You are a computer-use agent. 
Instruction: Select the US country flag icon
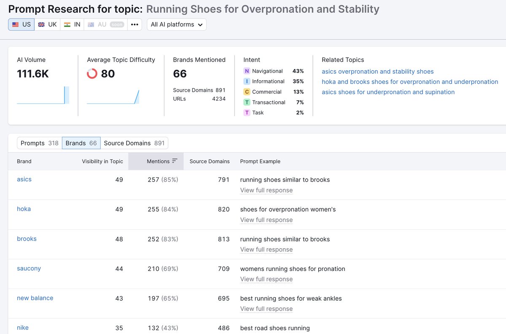(16, 24)
